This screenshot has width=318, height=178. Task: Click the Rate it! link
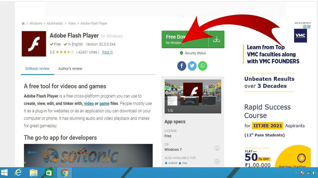(108, 52)
